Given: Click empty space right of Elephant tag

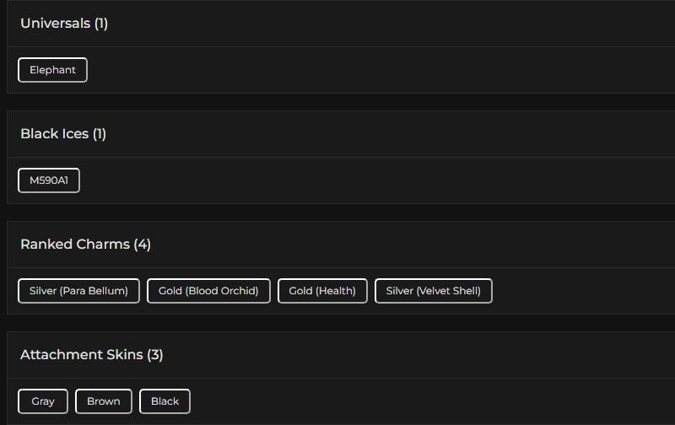Looking at the screenshot, I should [337, 70].
